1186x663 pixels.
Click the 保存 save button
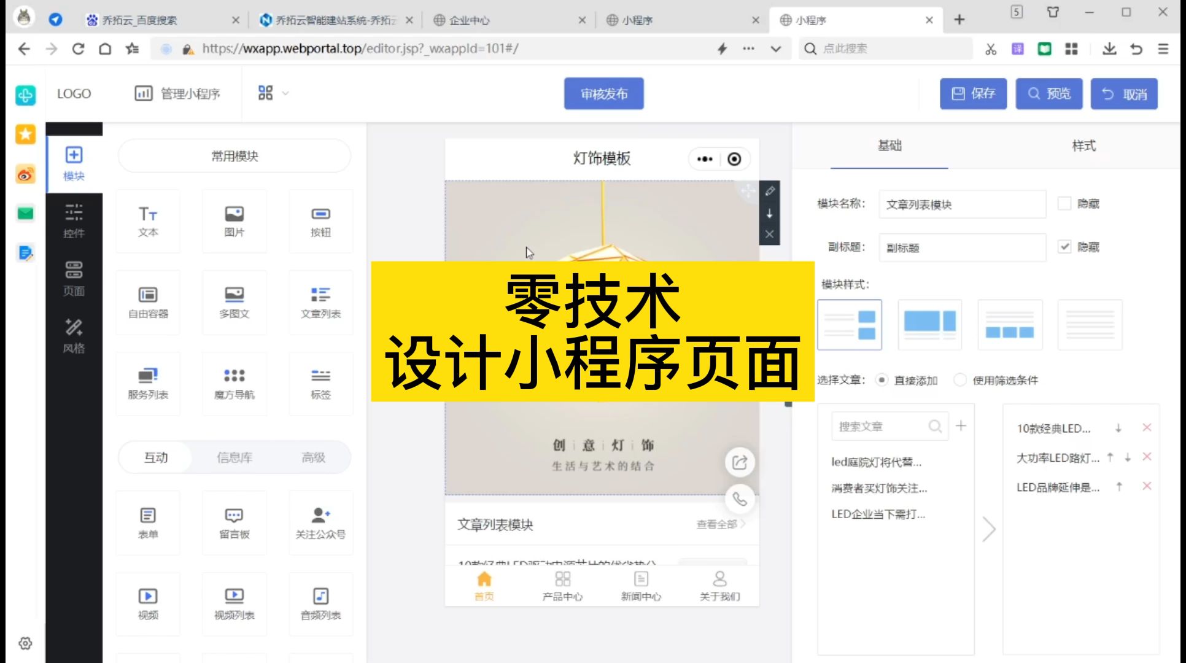pos(973,93)
